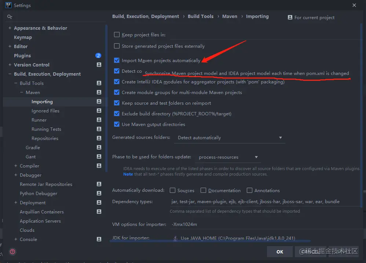Viewport: 366px width, 263px height.
Task: Click project-level icon beside Maven
Action: pyautogui.click(x=99, y=92)
